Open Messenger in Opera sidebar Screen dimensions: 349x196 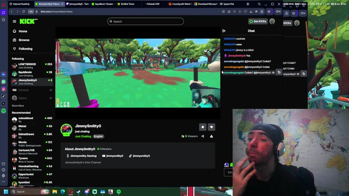[x=4, y=74]
